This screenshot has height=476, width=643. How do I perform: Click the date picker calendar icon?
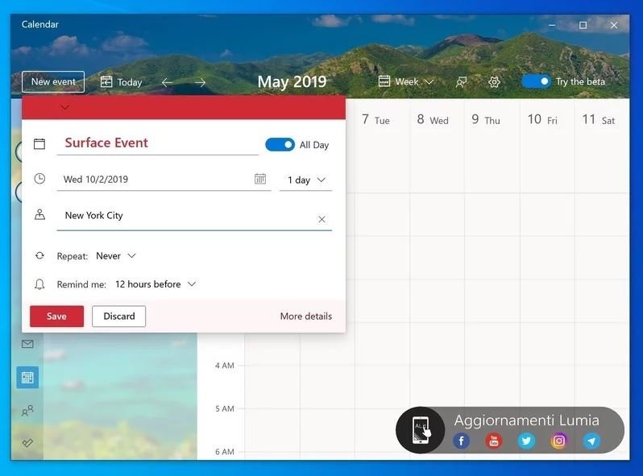pos(260,180)
